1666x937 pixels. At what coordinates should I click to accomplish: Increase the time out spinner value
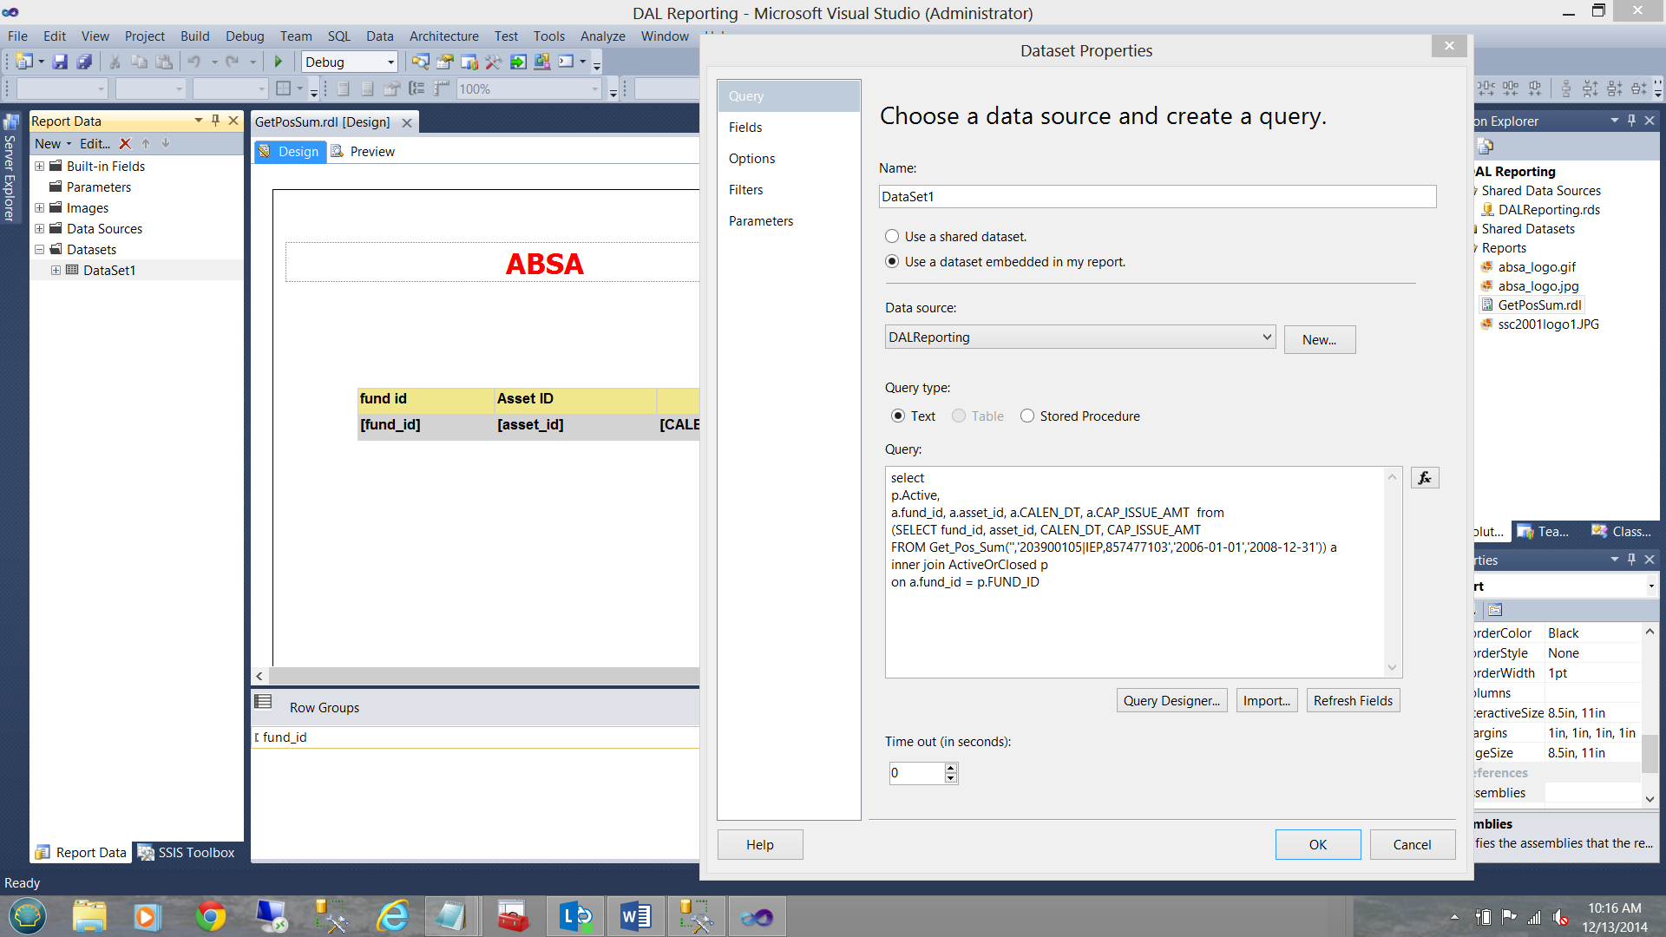click(951, 767)
